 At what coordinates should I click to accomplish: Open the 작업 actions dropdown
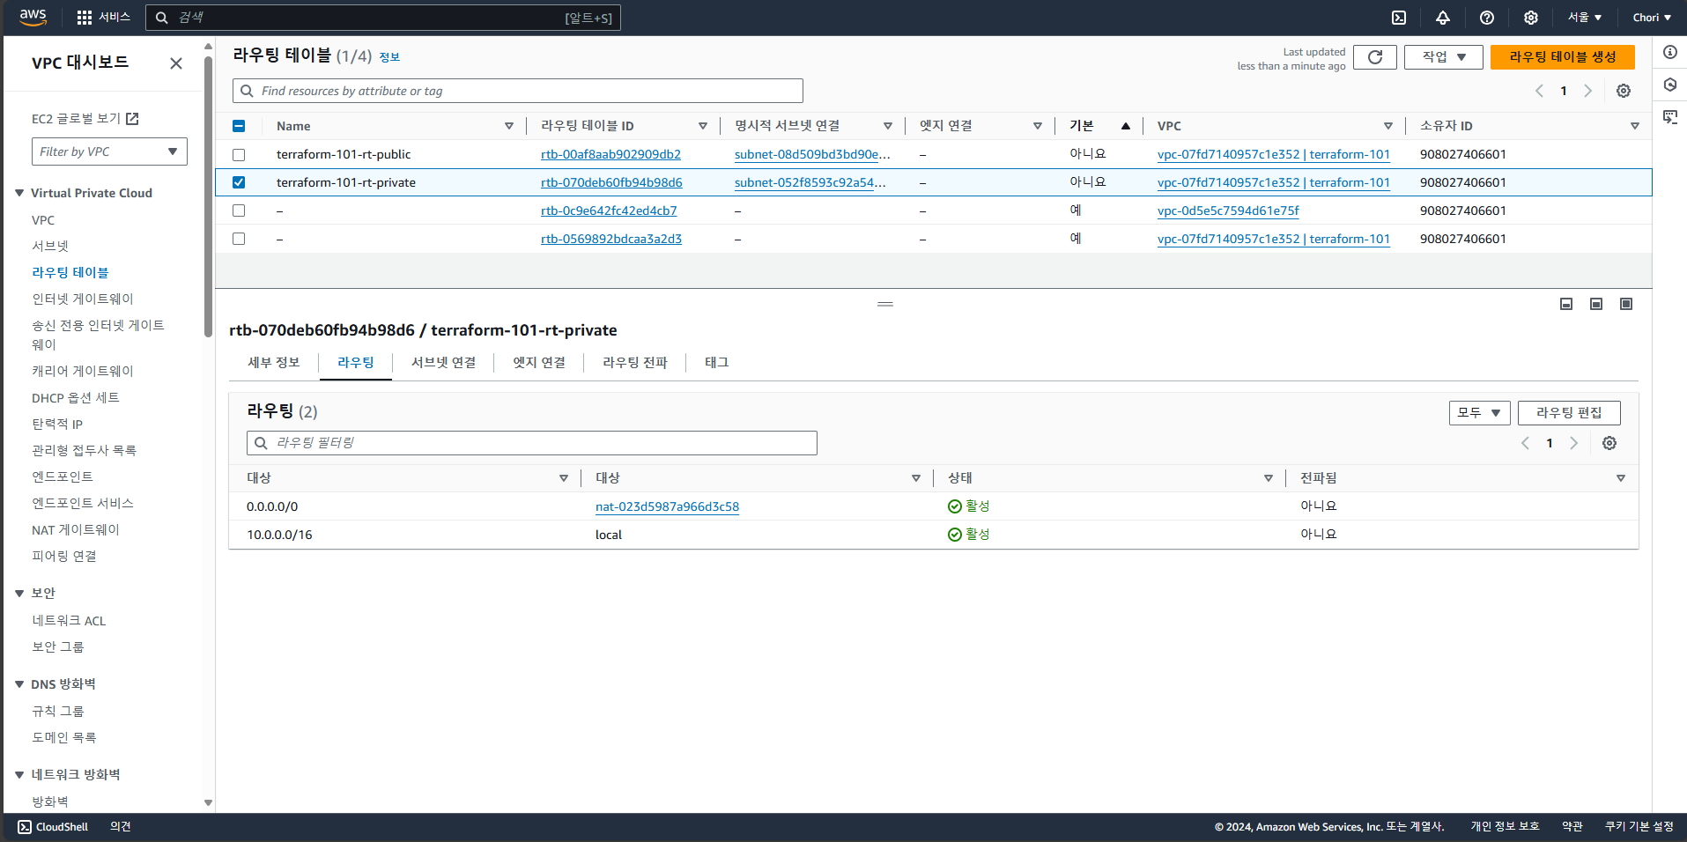[1444, 57]
